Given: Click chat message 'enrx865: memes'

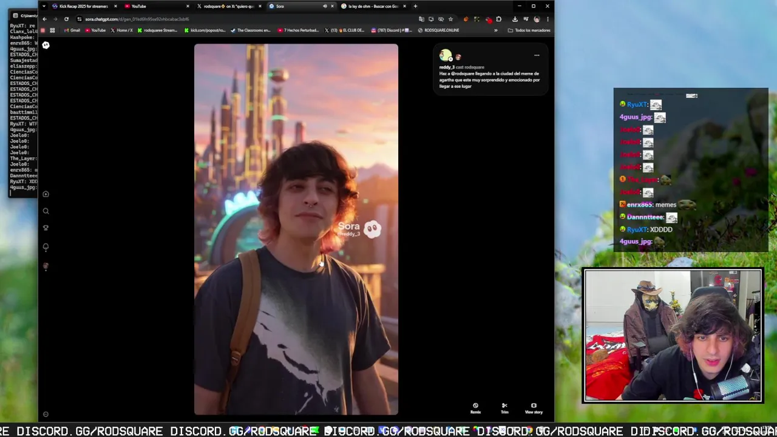Looking at the screenshot, I should click(x=658, y=205).
